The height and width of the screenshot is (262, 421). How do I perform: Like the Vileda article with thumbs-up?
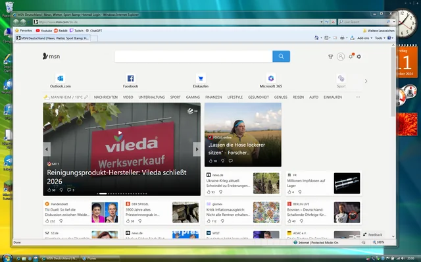coord(49,190)
